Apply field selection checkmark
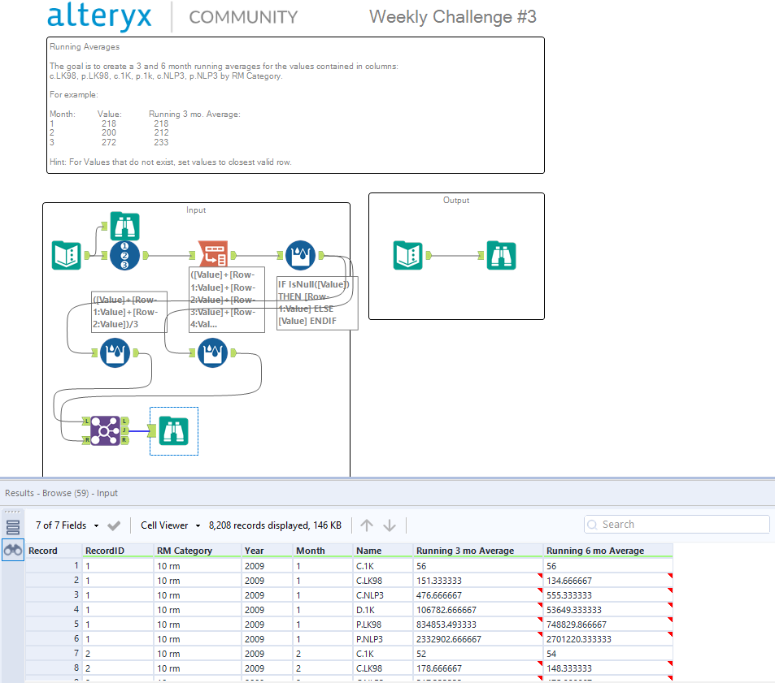775x683 pixels. tap(114, 525)
